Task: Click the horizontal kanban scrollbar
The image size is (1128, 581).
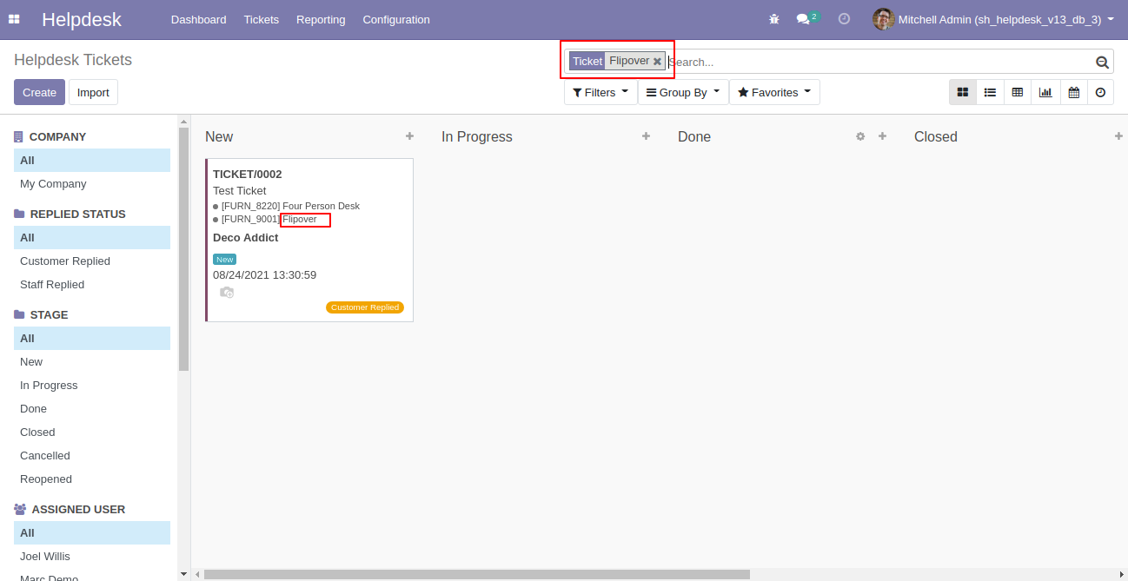Action: (476, 574)
